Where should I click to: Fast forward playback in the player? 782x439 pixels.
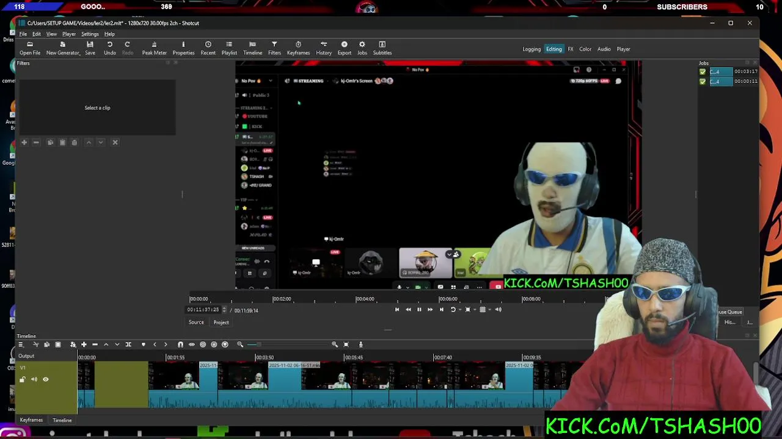pyautogui.click(x=430, y=310)
